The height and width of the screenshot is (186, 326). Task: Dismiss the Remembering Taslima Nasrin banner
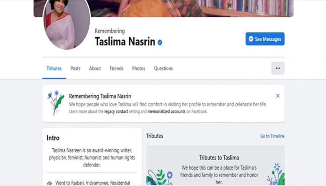tap(278, 96)
